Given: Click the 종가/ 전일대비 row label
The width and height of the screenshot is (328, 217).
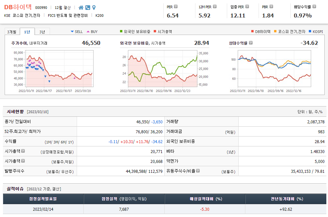Looking at the screenshot, I should [x=18, y=121].
